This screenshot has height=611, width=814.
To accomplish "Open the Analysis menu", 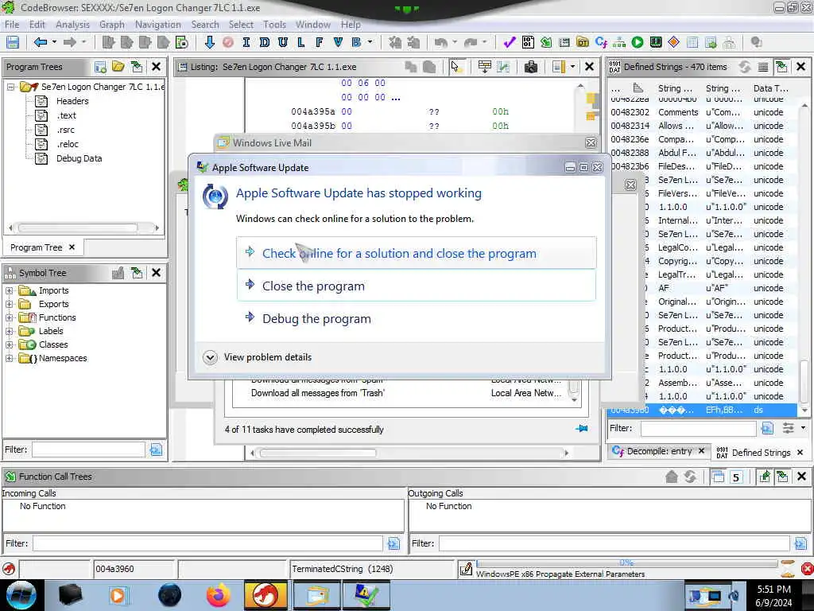I will tap(72, 25).
